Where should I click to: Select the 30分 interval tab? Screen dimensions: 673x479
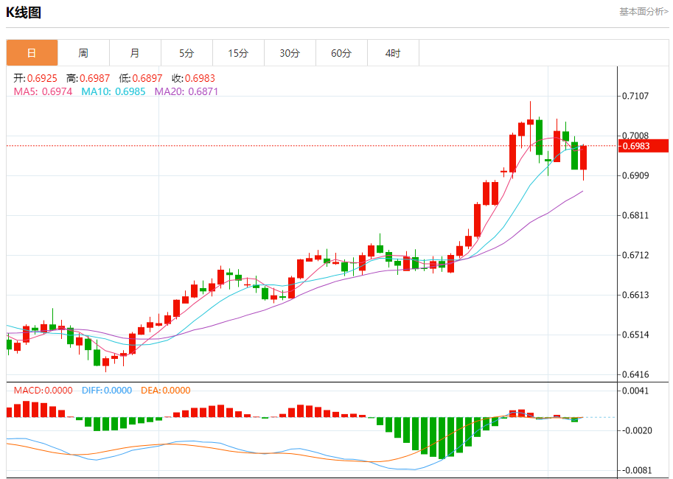pos(290,53)
